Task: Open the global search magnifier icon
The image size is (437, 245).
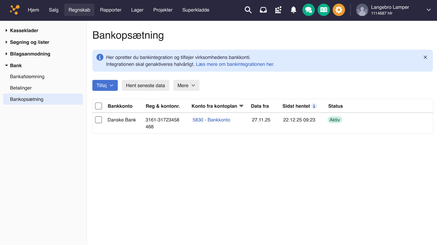Action: click(248, 10)
